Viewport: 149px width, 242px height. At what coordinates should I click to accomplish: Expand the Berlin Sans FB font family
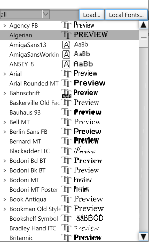tap(5, 132)
